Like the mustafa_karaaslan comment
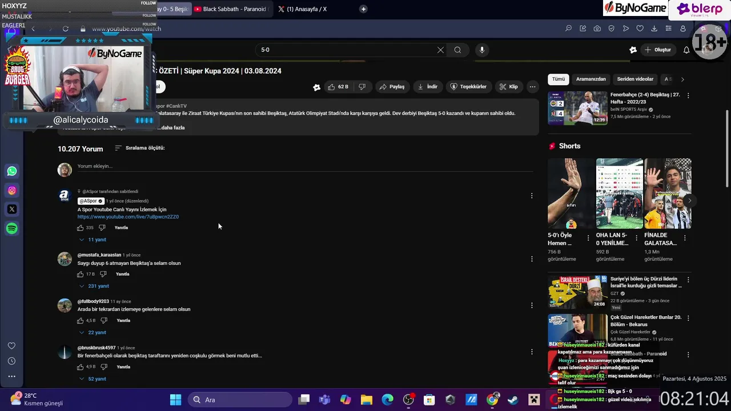The image size is (731, 411). [x=81, y=274]
